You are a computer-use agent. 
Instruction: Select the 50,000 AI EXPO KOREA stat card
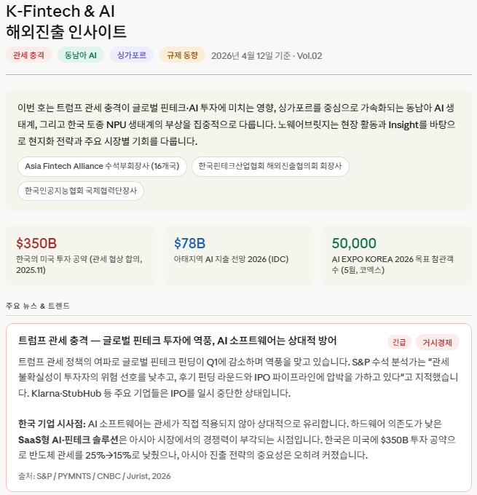coord(396,255)
